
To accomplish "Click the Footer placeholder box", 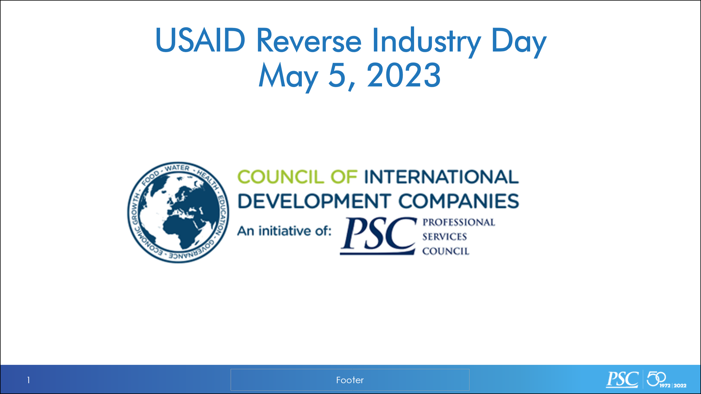I will point(350,380).
